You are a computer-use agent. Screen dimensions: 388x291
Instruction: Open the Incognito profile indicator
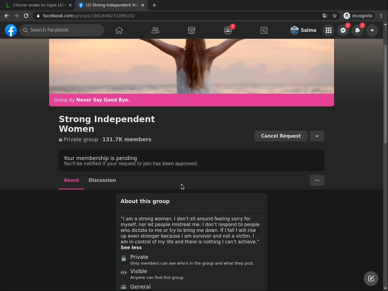358,16
